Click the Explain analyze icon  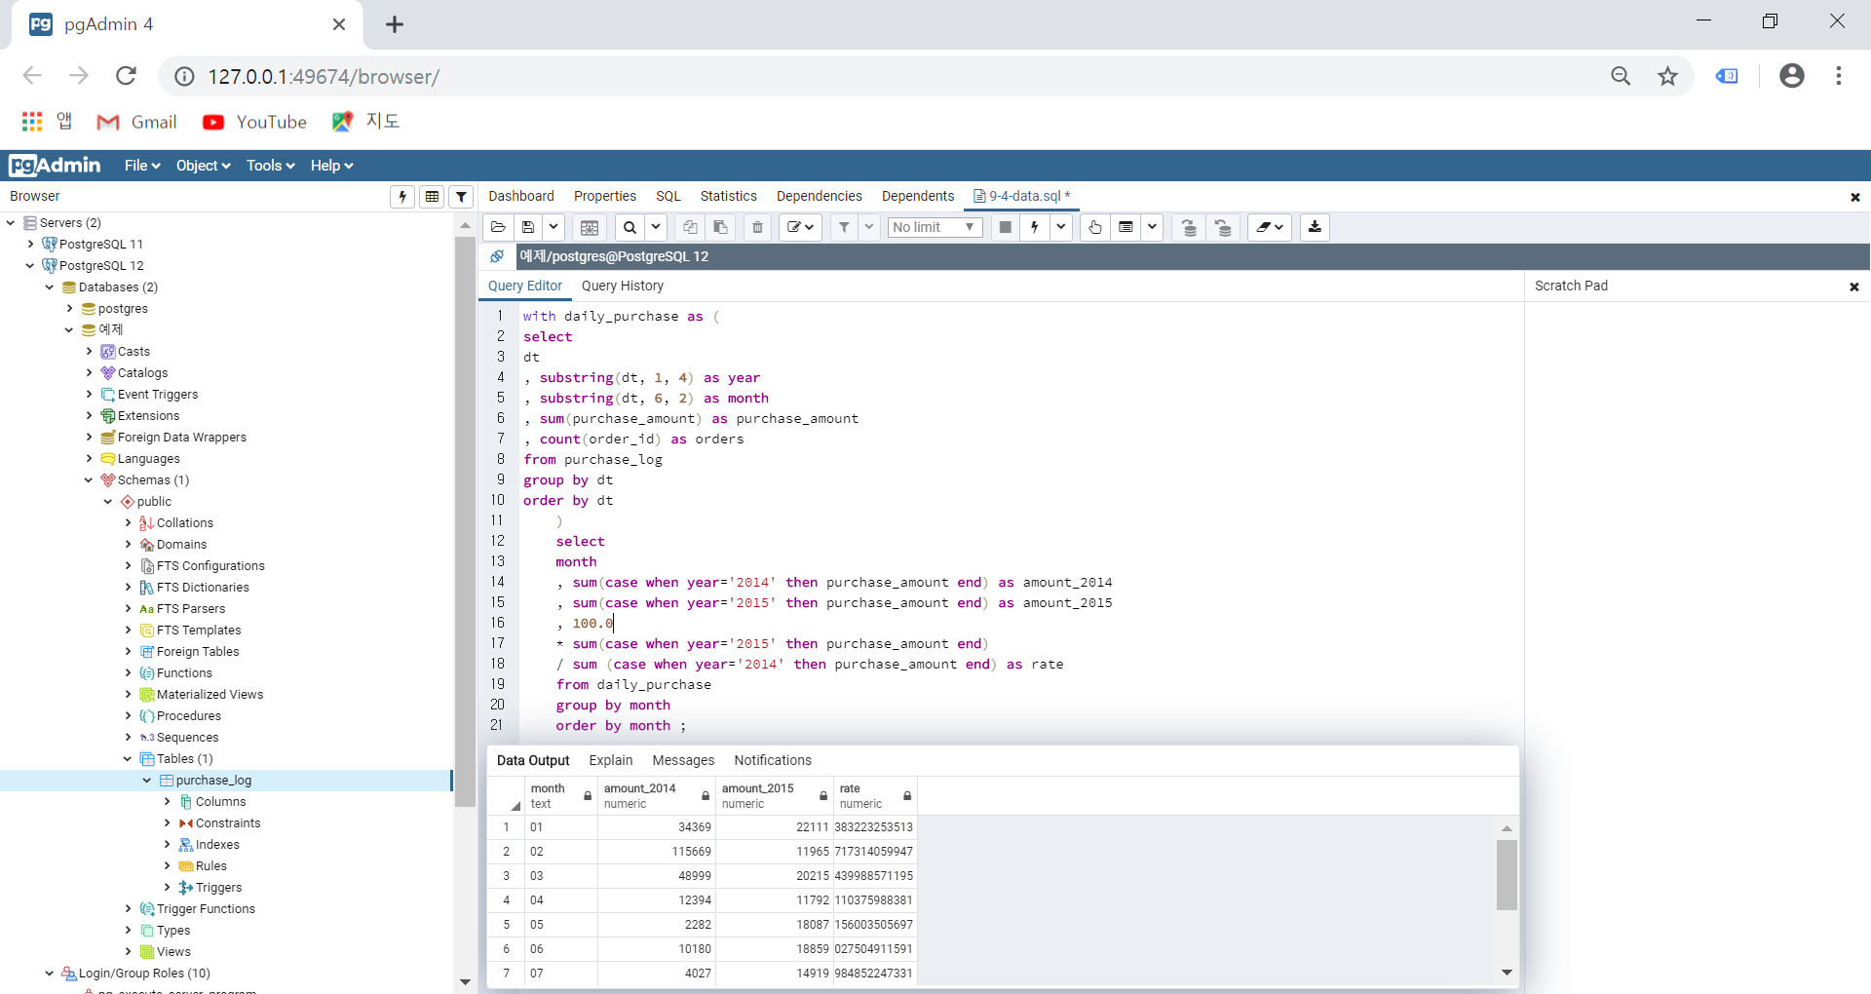point(1126,227)
